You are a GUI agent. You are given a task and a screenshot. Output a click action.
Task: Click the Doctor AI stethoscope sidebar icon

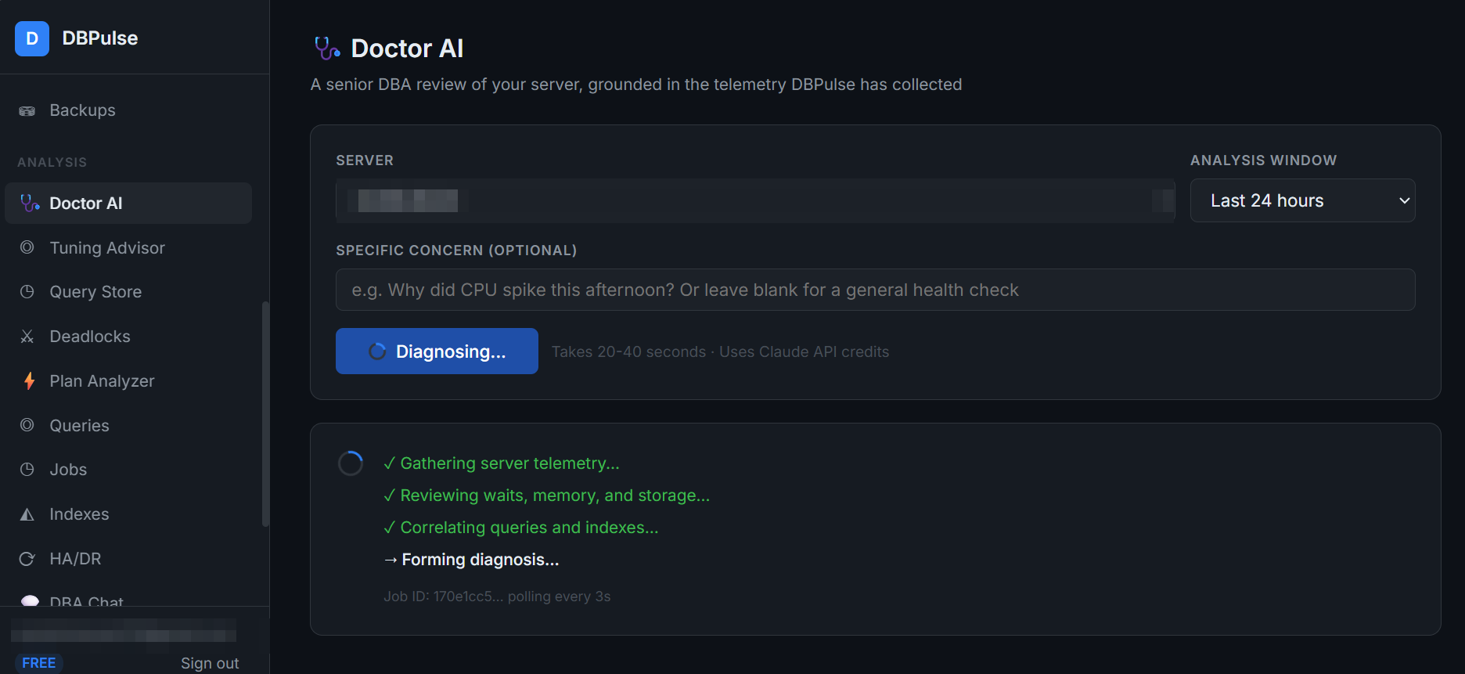pos(30,204)
